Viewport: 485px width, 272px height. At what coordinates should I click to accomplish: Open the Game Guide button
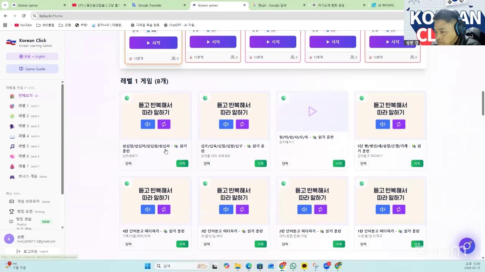point(32,69)
